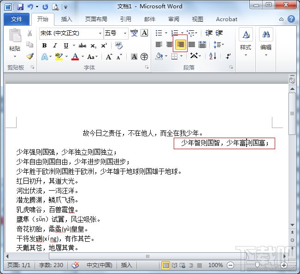Click the proofing errors icon in the status bar
300x274 pixels.
pos(75,265)
